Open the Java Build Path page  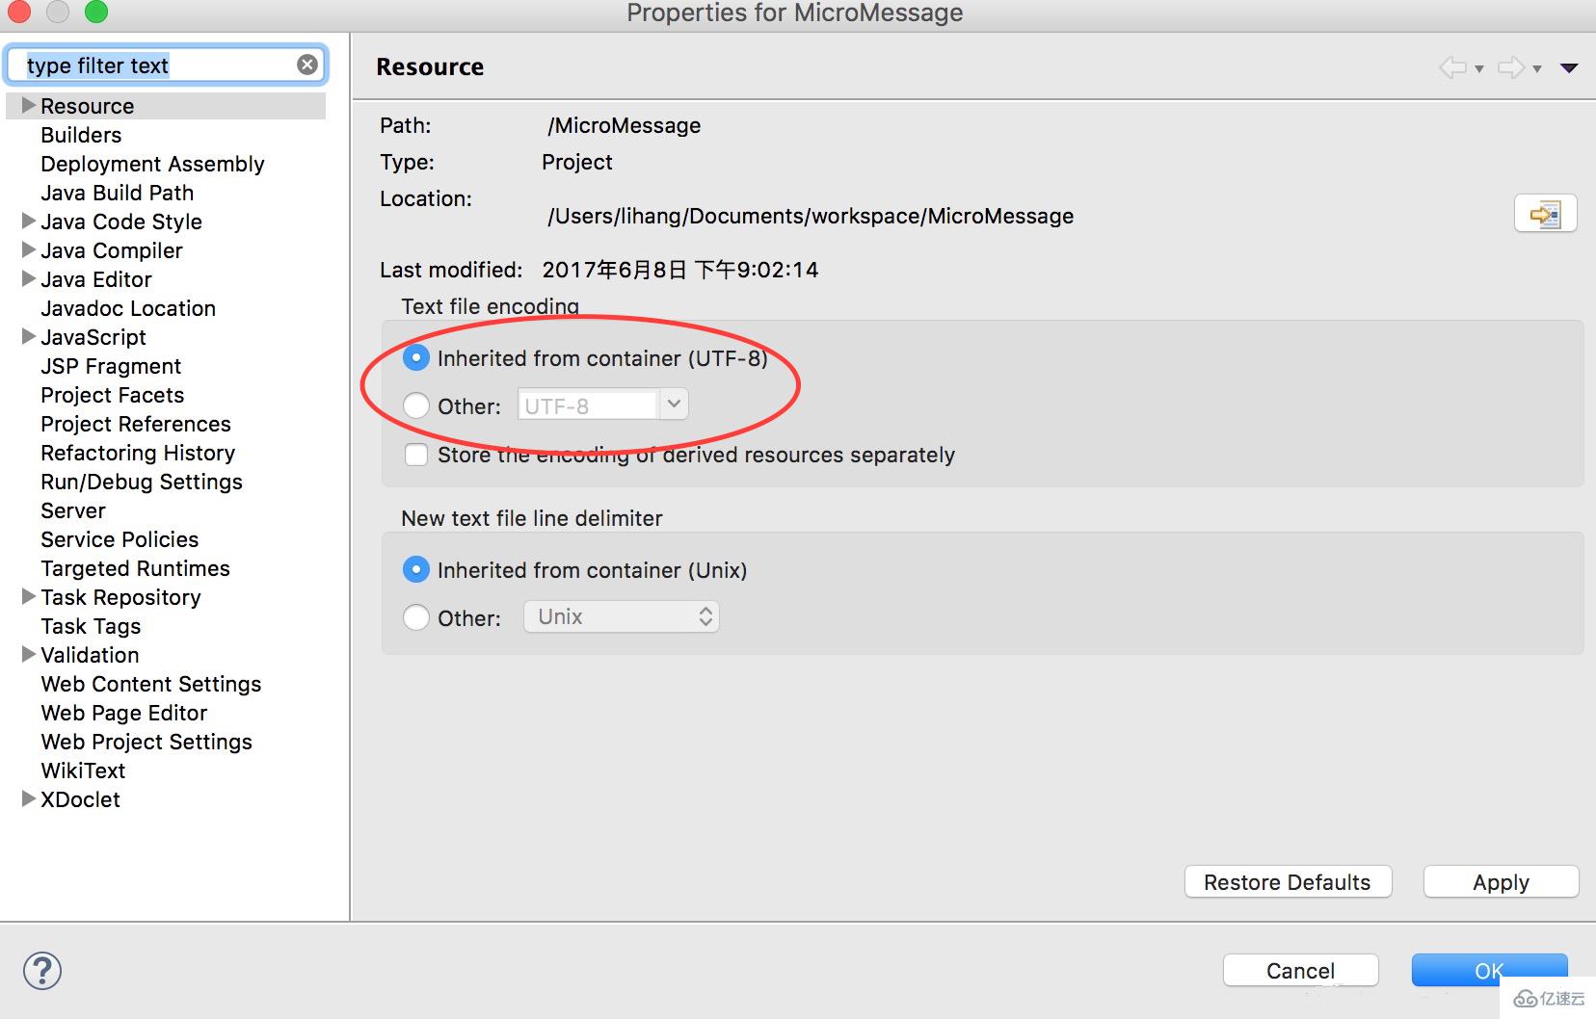tap(118, 193)
